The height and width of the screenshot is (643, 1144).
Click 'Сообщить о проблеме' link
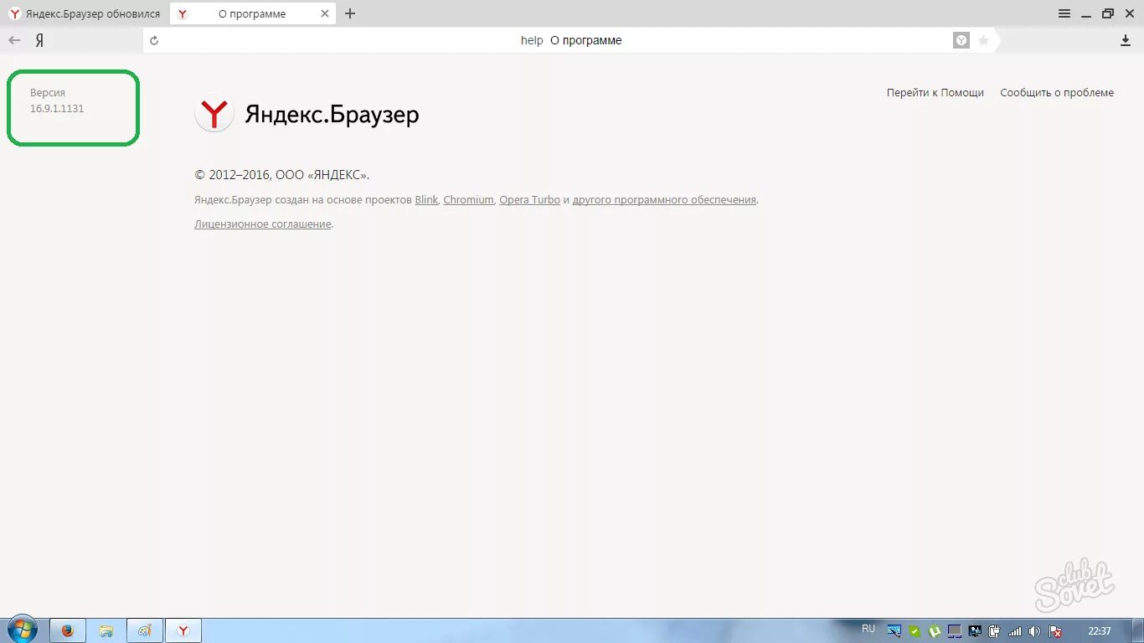click(x=1057, y=93)
